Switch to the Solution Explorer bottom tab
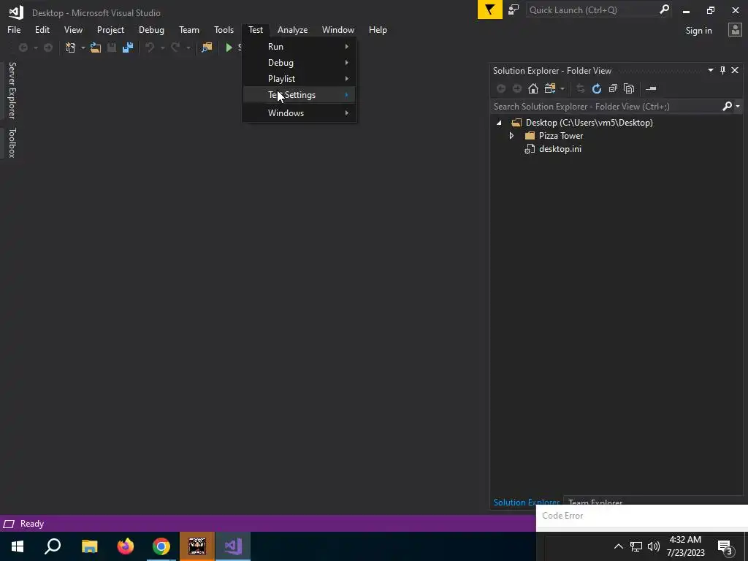The width and height of the screenshot is (748, 561). pos(526,502)
